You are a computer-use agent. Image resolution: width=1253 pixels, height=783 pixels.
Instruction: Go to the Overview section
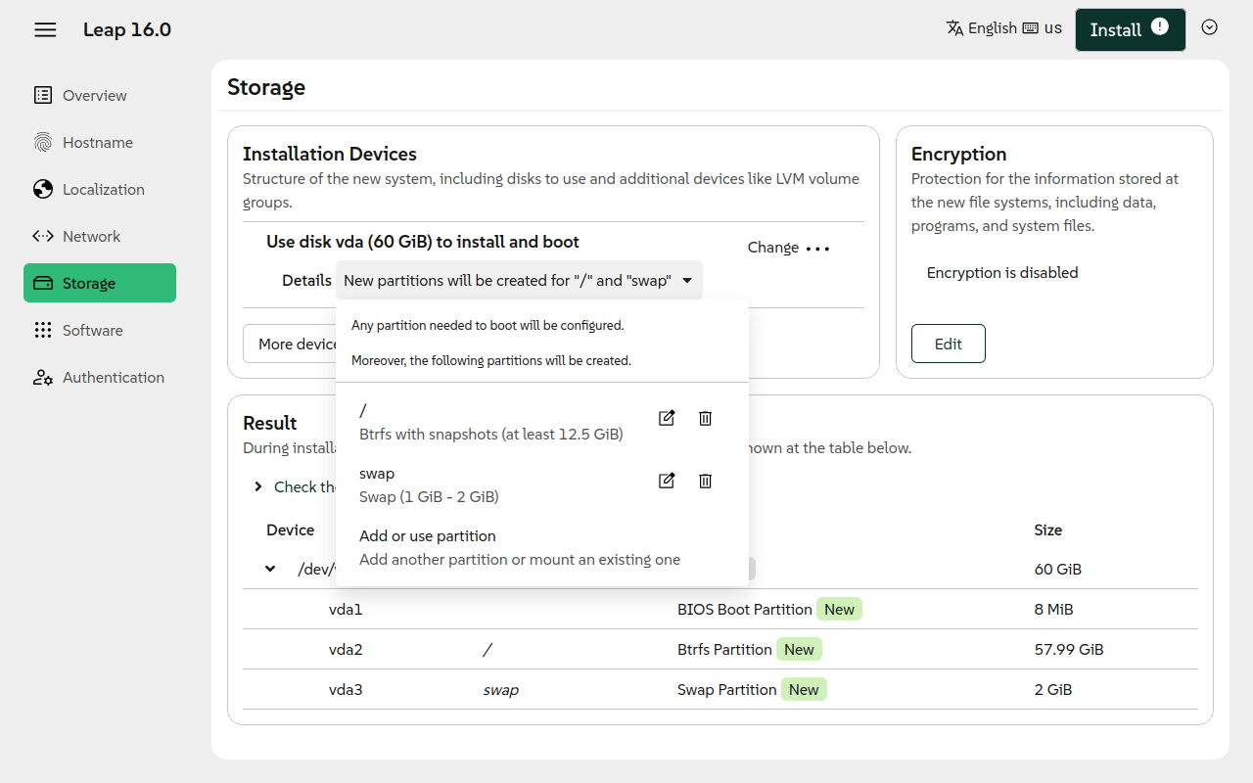[95, 95]
